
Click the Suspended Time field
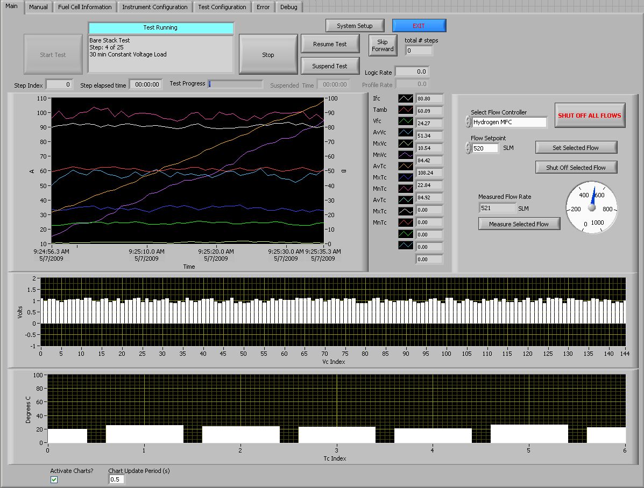tap(334, 84)
